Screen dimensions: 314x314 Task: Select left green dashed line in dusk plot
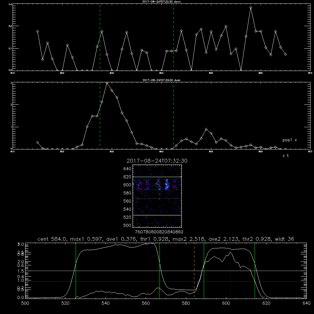(100, 116)
